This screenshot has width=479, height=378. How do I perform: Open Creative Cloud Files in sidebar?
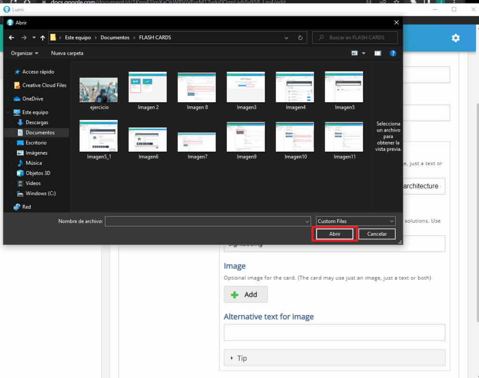pos(44,85)
